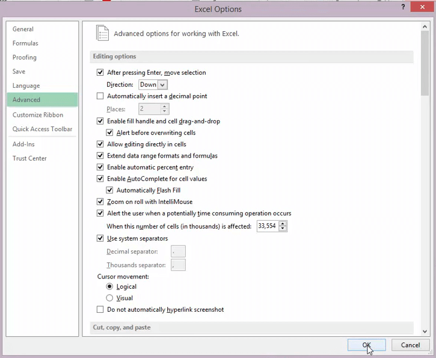Image resolution: width=436 pixels, height=358 pixels.
Task: Toggle Allow editing directly in cells
Action: (x=100, y=144)
